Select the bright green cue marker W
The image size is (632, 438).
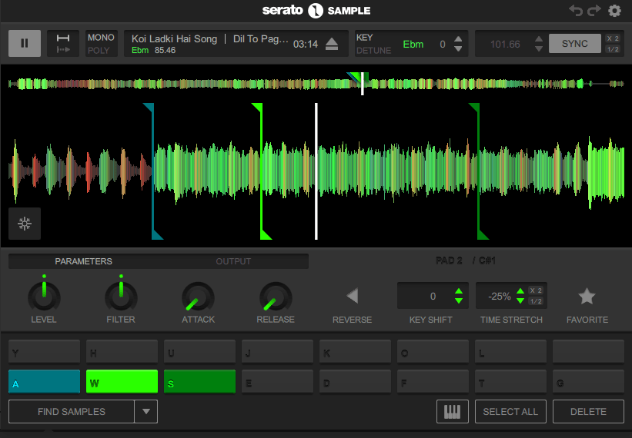point(262,171)
